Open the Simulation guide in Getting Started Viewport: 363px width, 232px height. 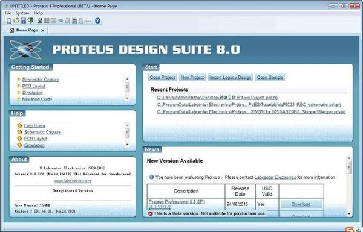pos(33,92)
